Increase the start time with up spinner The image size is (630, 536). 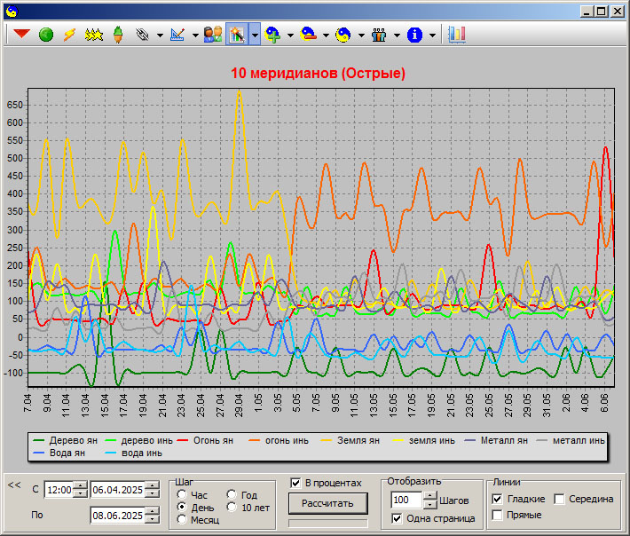(81, 485)
